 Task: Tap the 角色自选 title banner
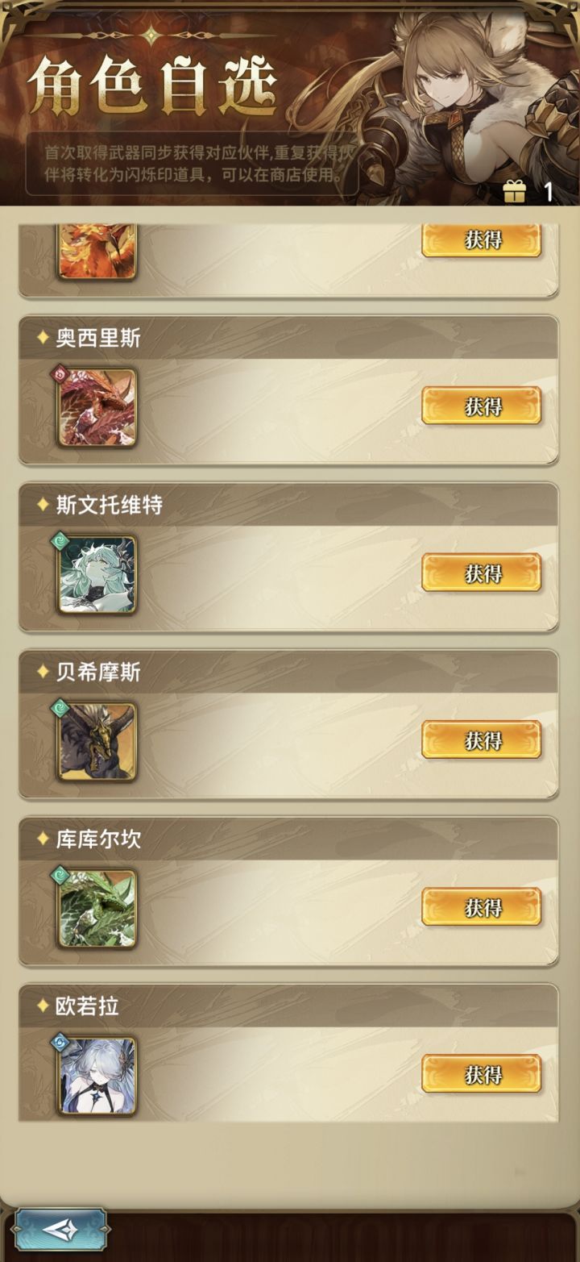pyautogui.click(x=151, y=87)
